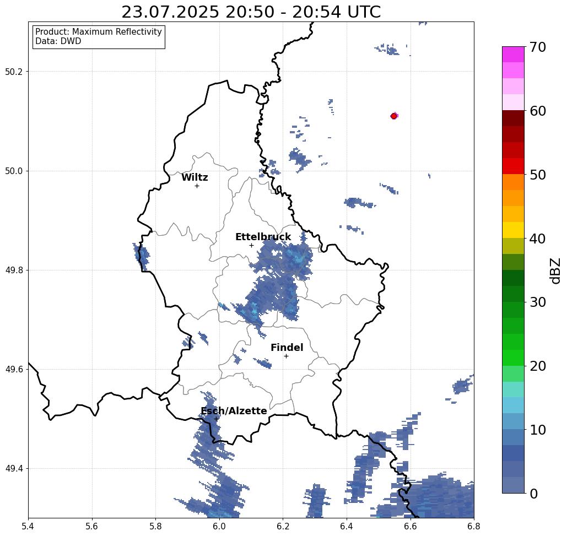Click the colorbar tick label 40
567x536 pixels.
tap(537, 239)
